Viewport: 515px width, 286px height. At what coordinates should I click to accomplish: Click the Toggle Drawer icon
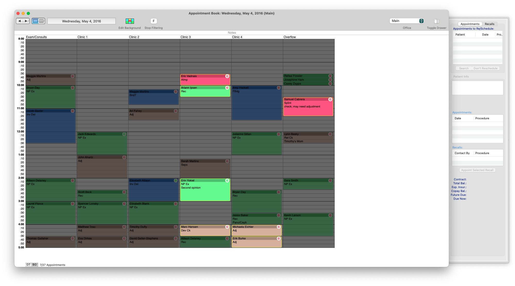coord(436,21)
